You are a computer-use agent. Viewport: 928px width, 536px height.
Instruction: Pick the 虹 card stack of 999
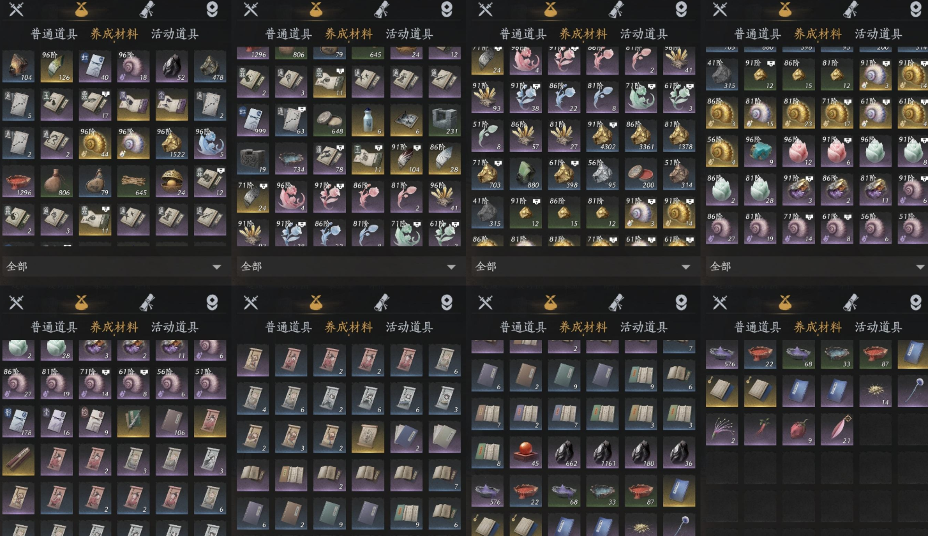pyautogui.click(x=253, y=121)
